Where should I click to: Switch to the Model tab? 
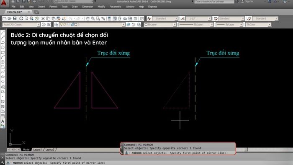tap(26, 150)
